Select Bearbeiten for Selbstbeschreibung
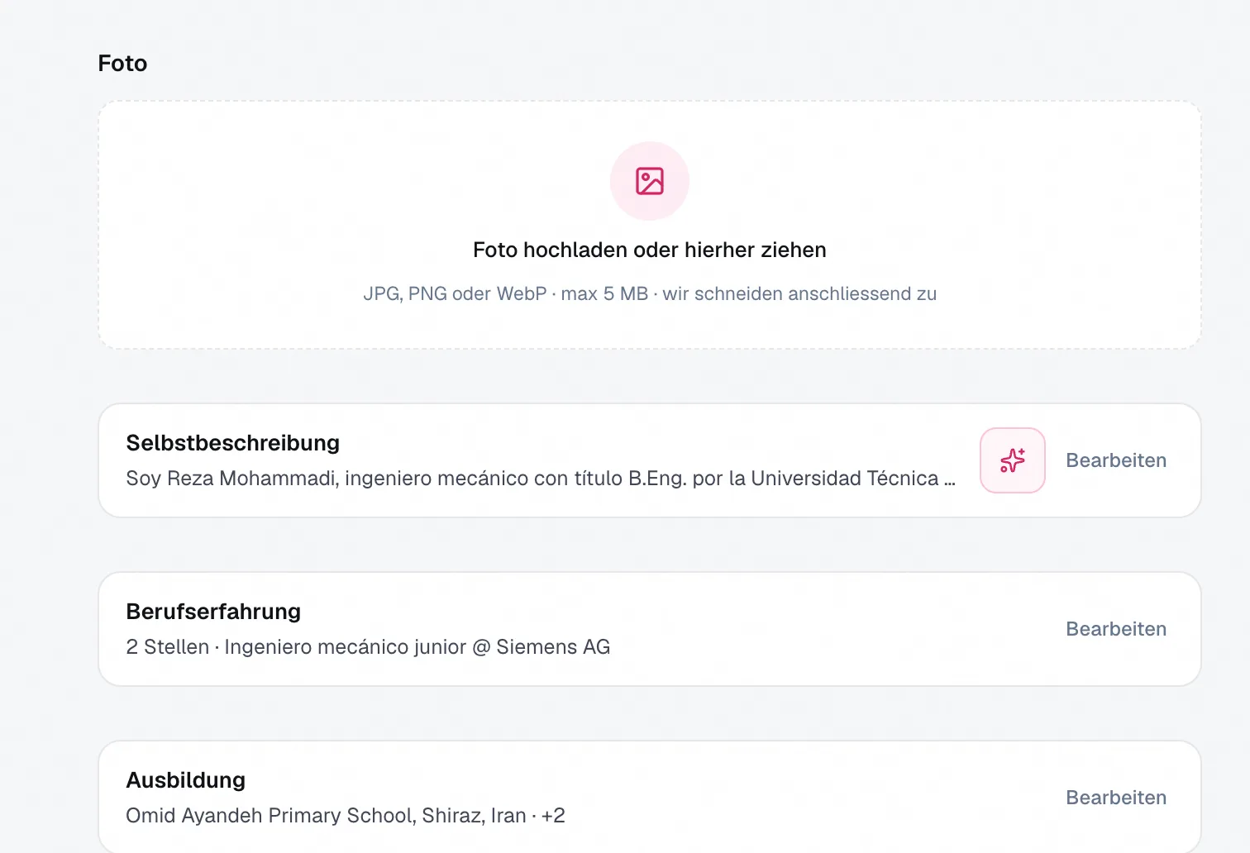The image size is (1250, 853). click(1116, 460)
